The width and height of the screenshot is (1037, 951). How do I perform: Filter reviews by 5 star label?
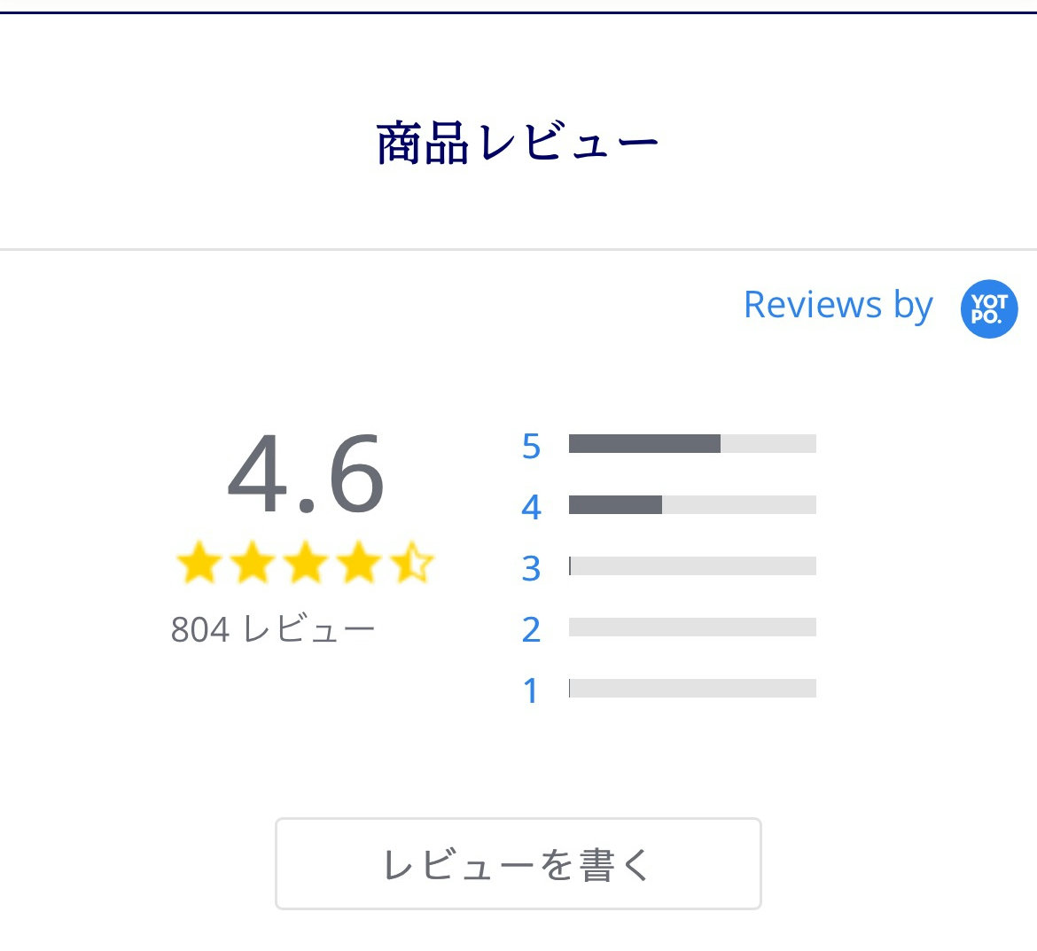(x=531, y=447)
